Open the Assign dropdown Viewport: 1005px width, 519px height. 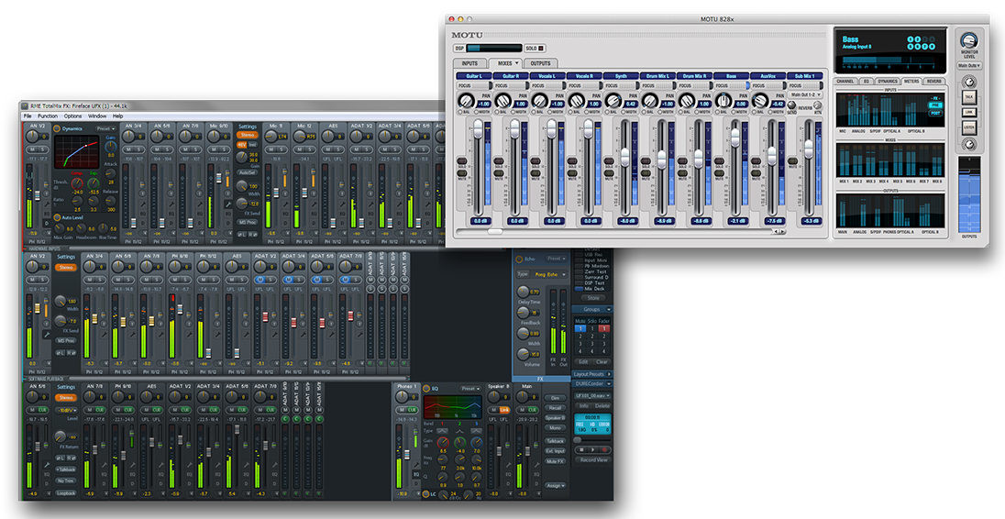tap(555, 486)
